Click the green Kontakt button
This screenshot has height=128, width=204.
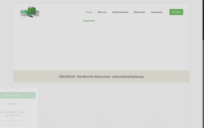tap(176, 12)
